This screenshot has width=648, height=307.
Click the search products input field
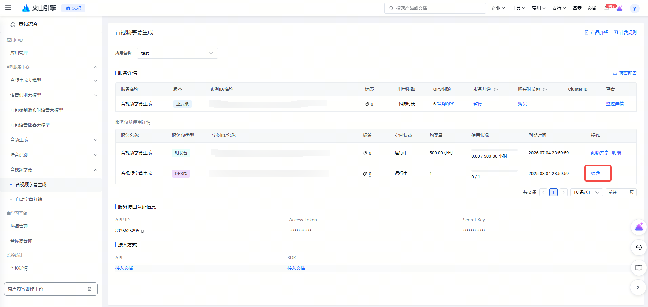click(435, 8)
